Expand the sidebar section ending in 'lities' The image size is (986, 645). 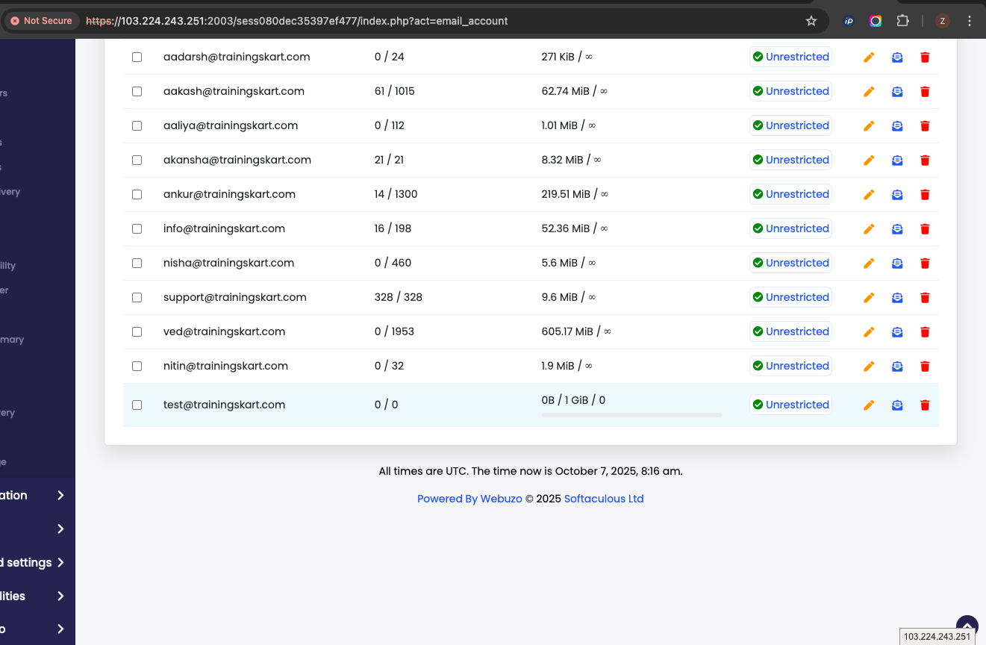pos(60,596)
